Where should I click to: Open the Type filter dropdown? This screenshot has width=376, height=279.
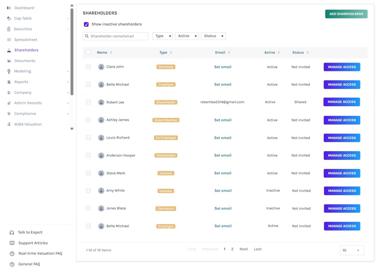click(163, 36)
